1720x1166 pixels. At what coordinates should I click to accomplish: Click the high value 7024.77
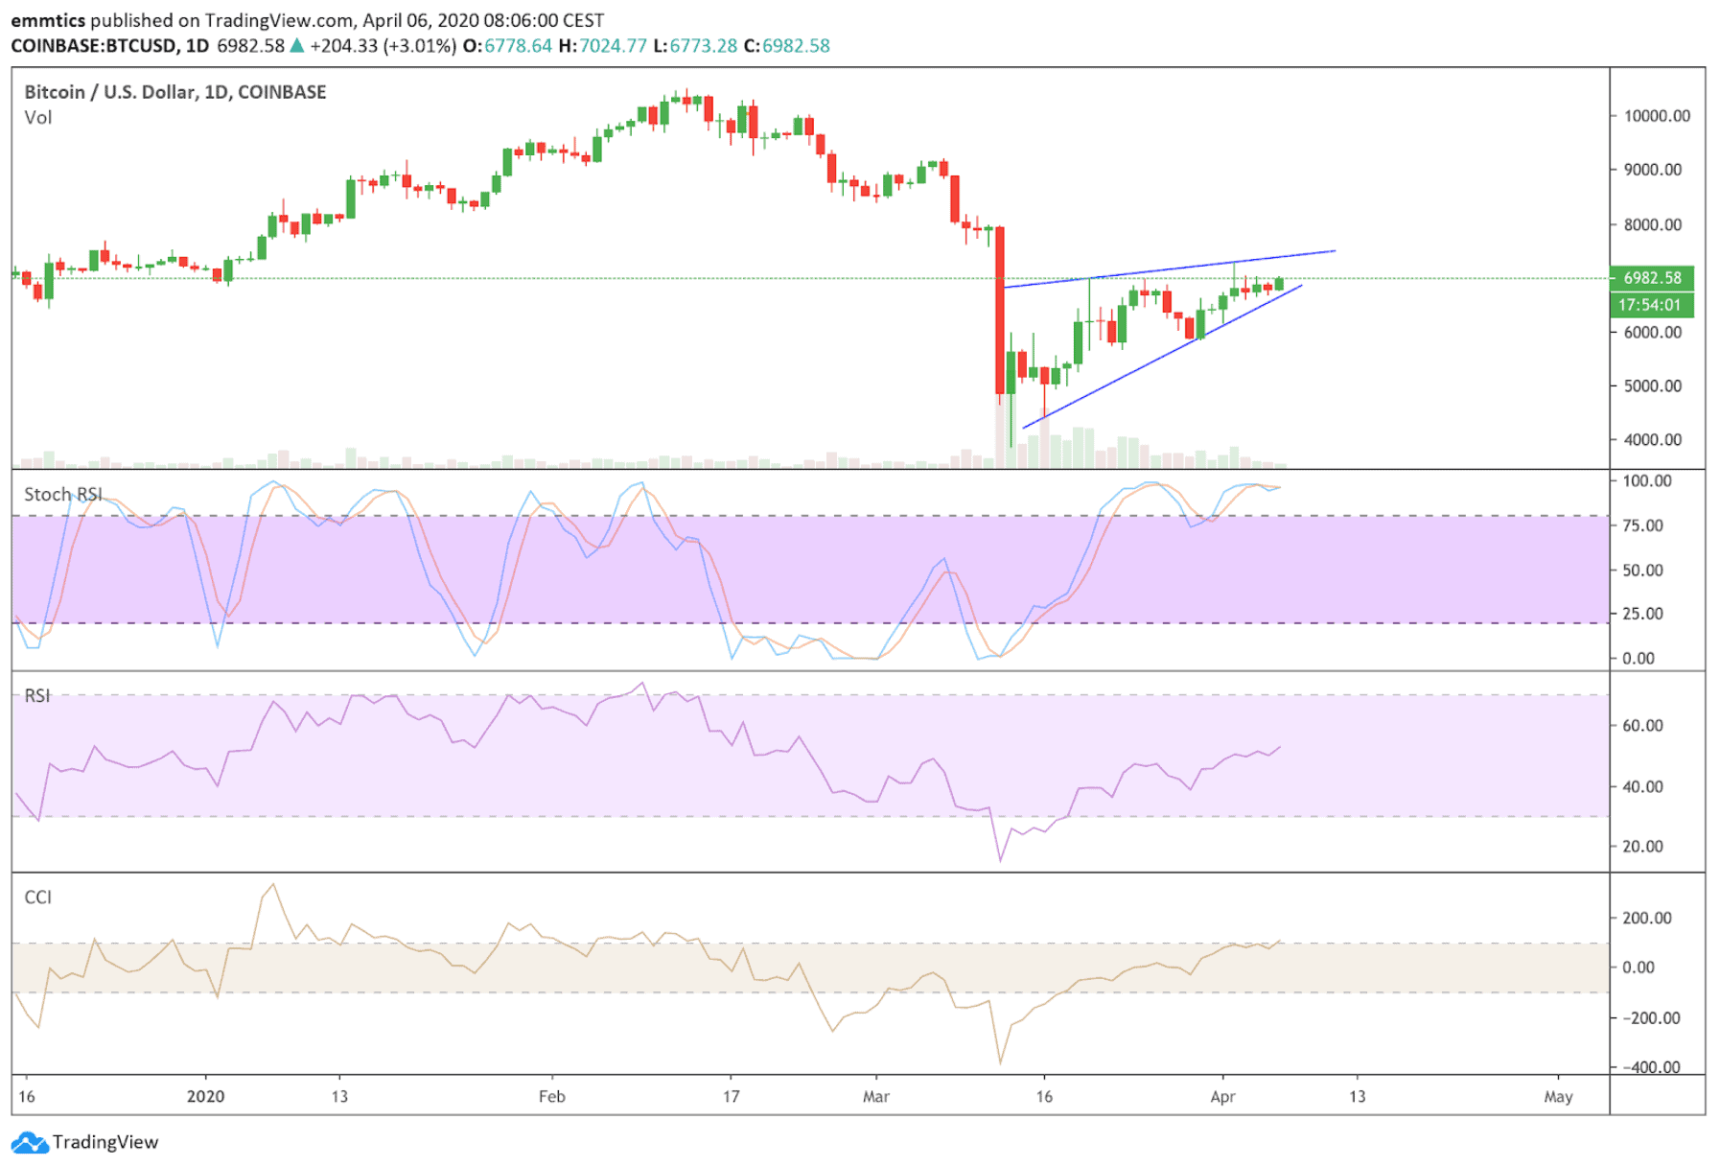pyautogui.click(x=613, y=46)
